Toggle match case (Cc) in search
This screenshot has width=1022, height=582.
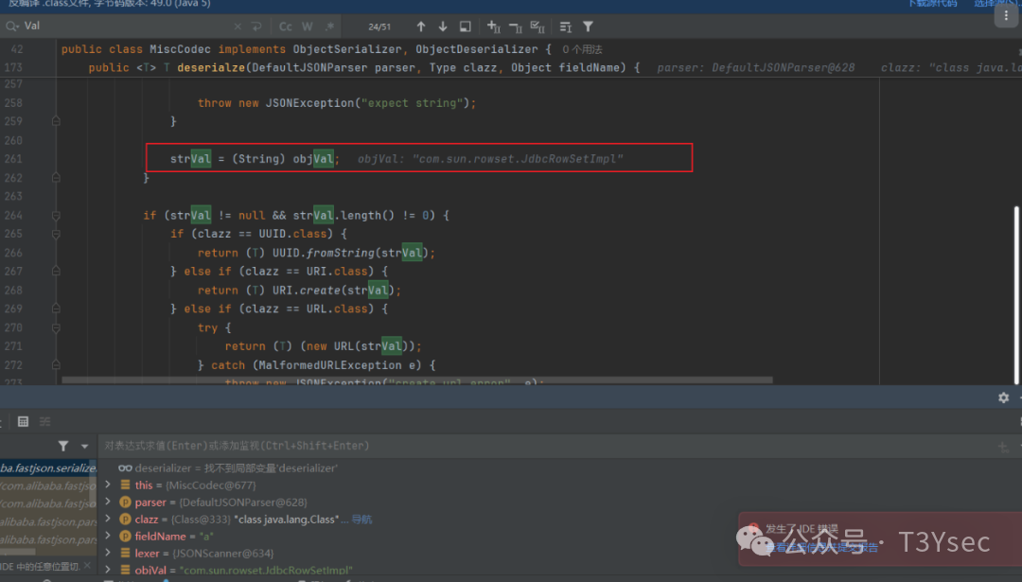286,26
